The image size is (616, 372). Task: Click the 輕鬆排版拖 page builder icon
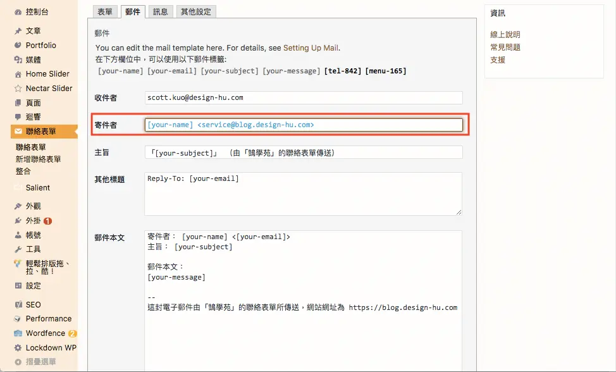(17, 264)
